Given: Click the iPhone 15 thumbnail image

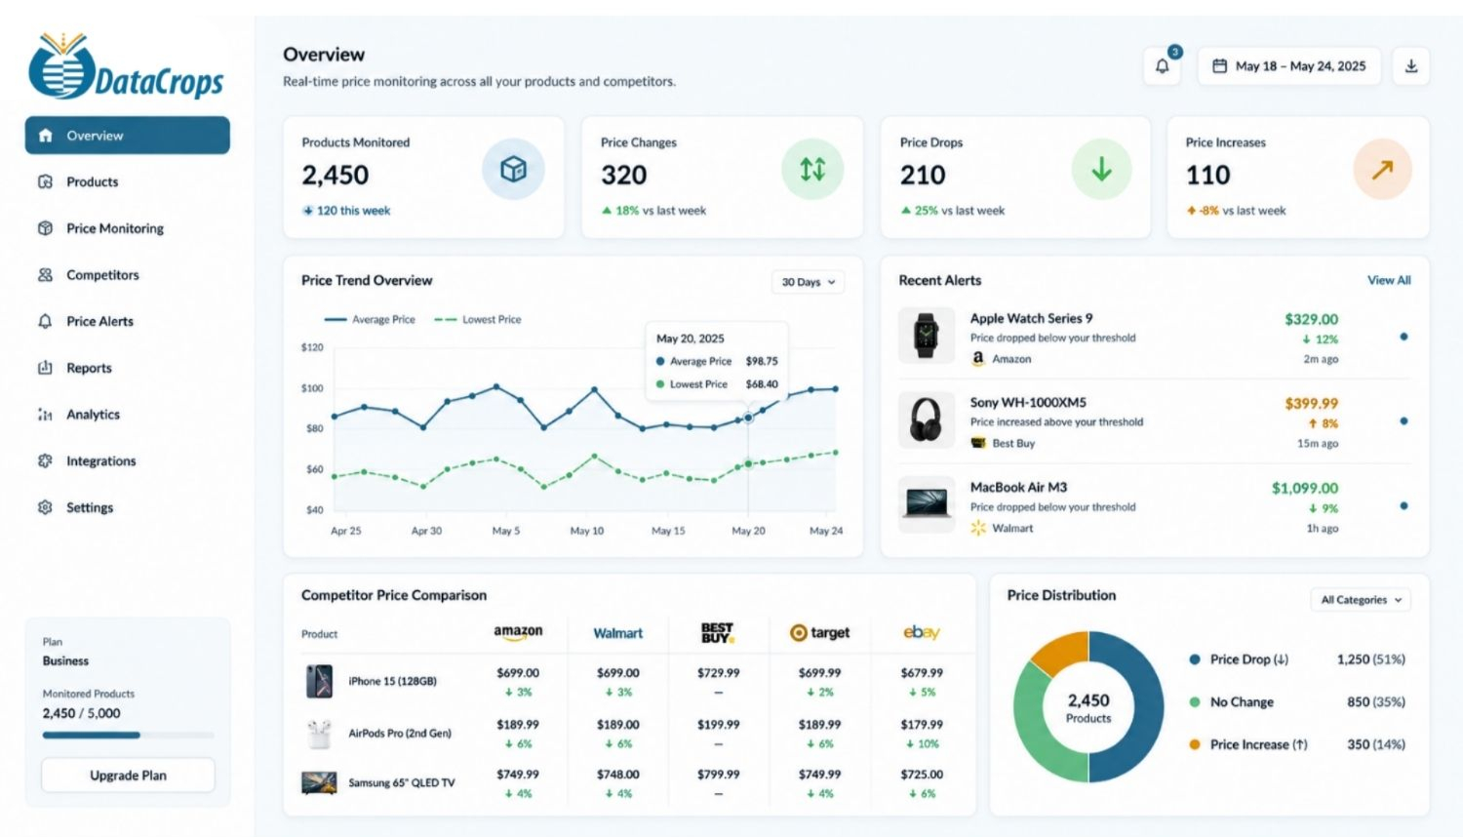Looking at the screenshot, I should click(319, 681).
